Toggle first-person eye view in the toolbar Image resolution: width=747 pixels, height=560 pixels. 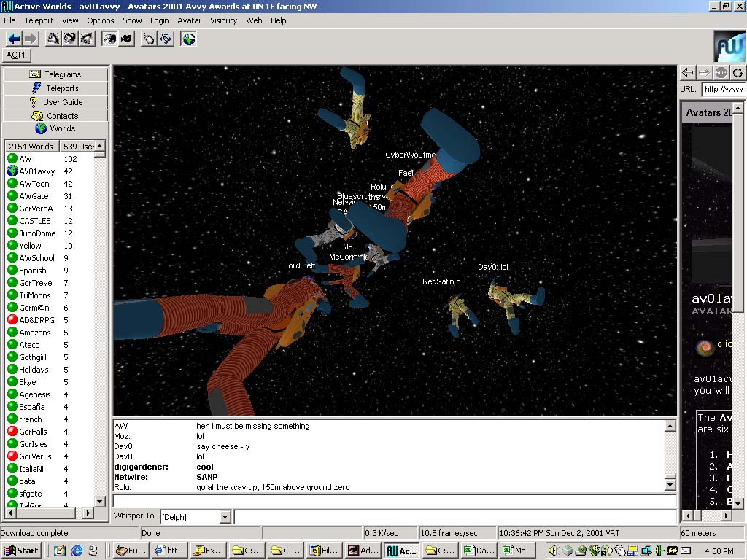coord(109,39)
